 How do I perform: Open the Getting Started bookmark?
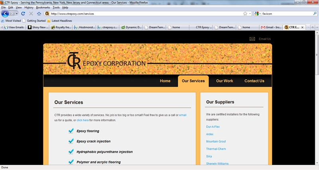point(34,21)
